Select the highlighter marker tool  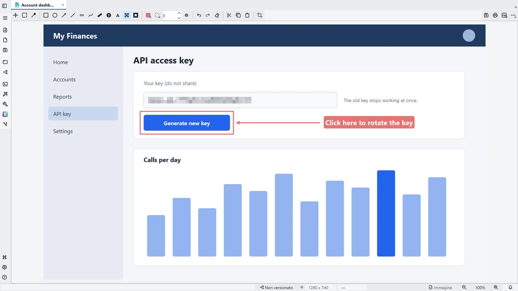tap(100, 15)
